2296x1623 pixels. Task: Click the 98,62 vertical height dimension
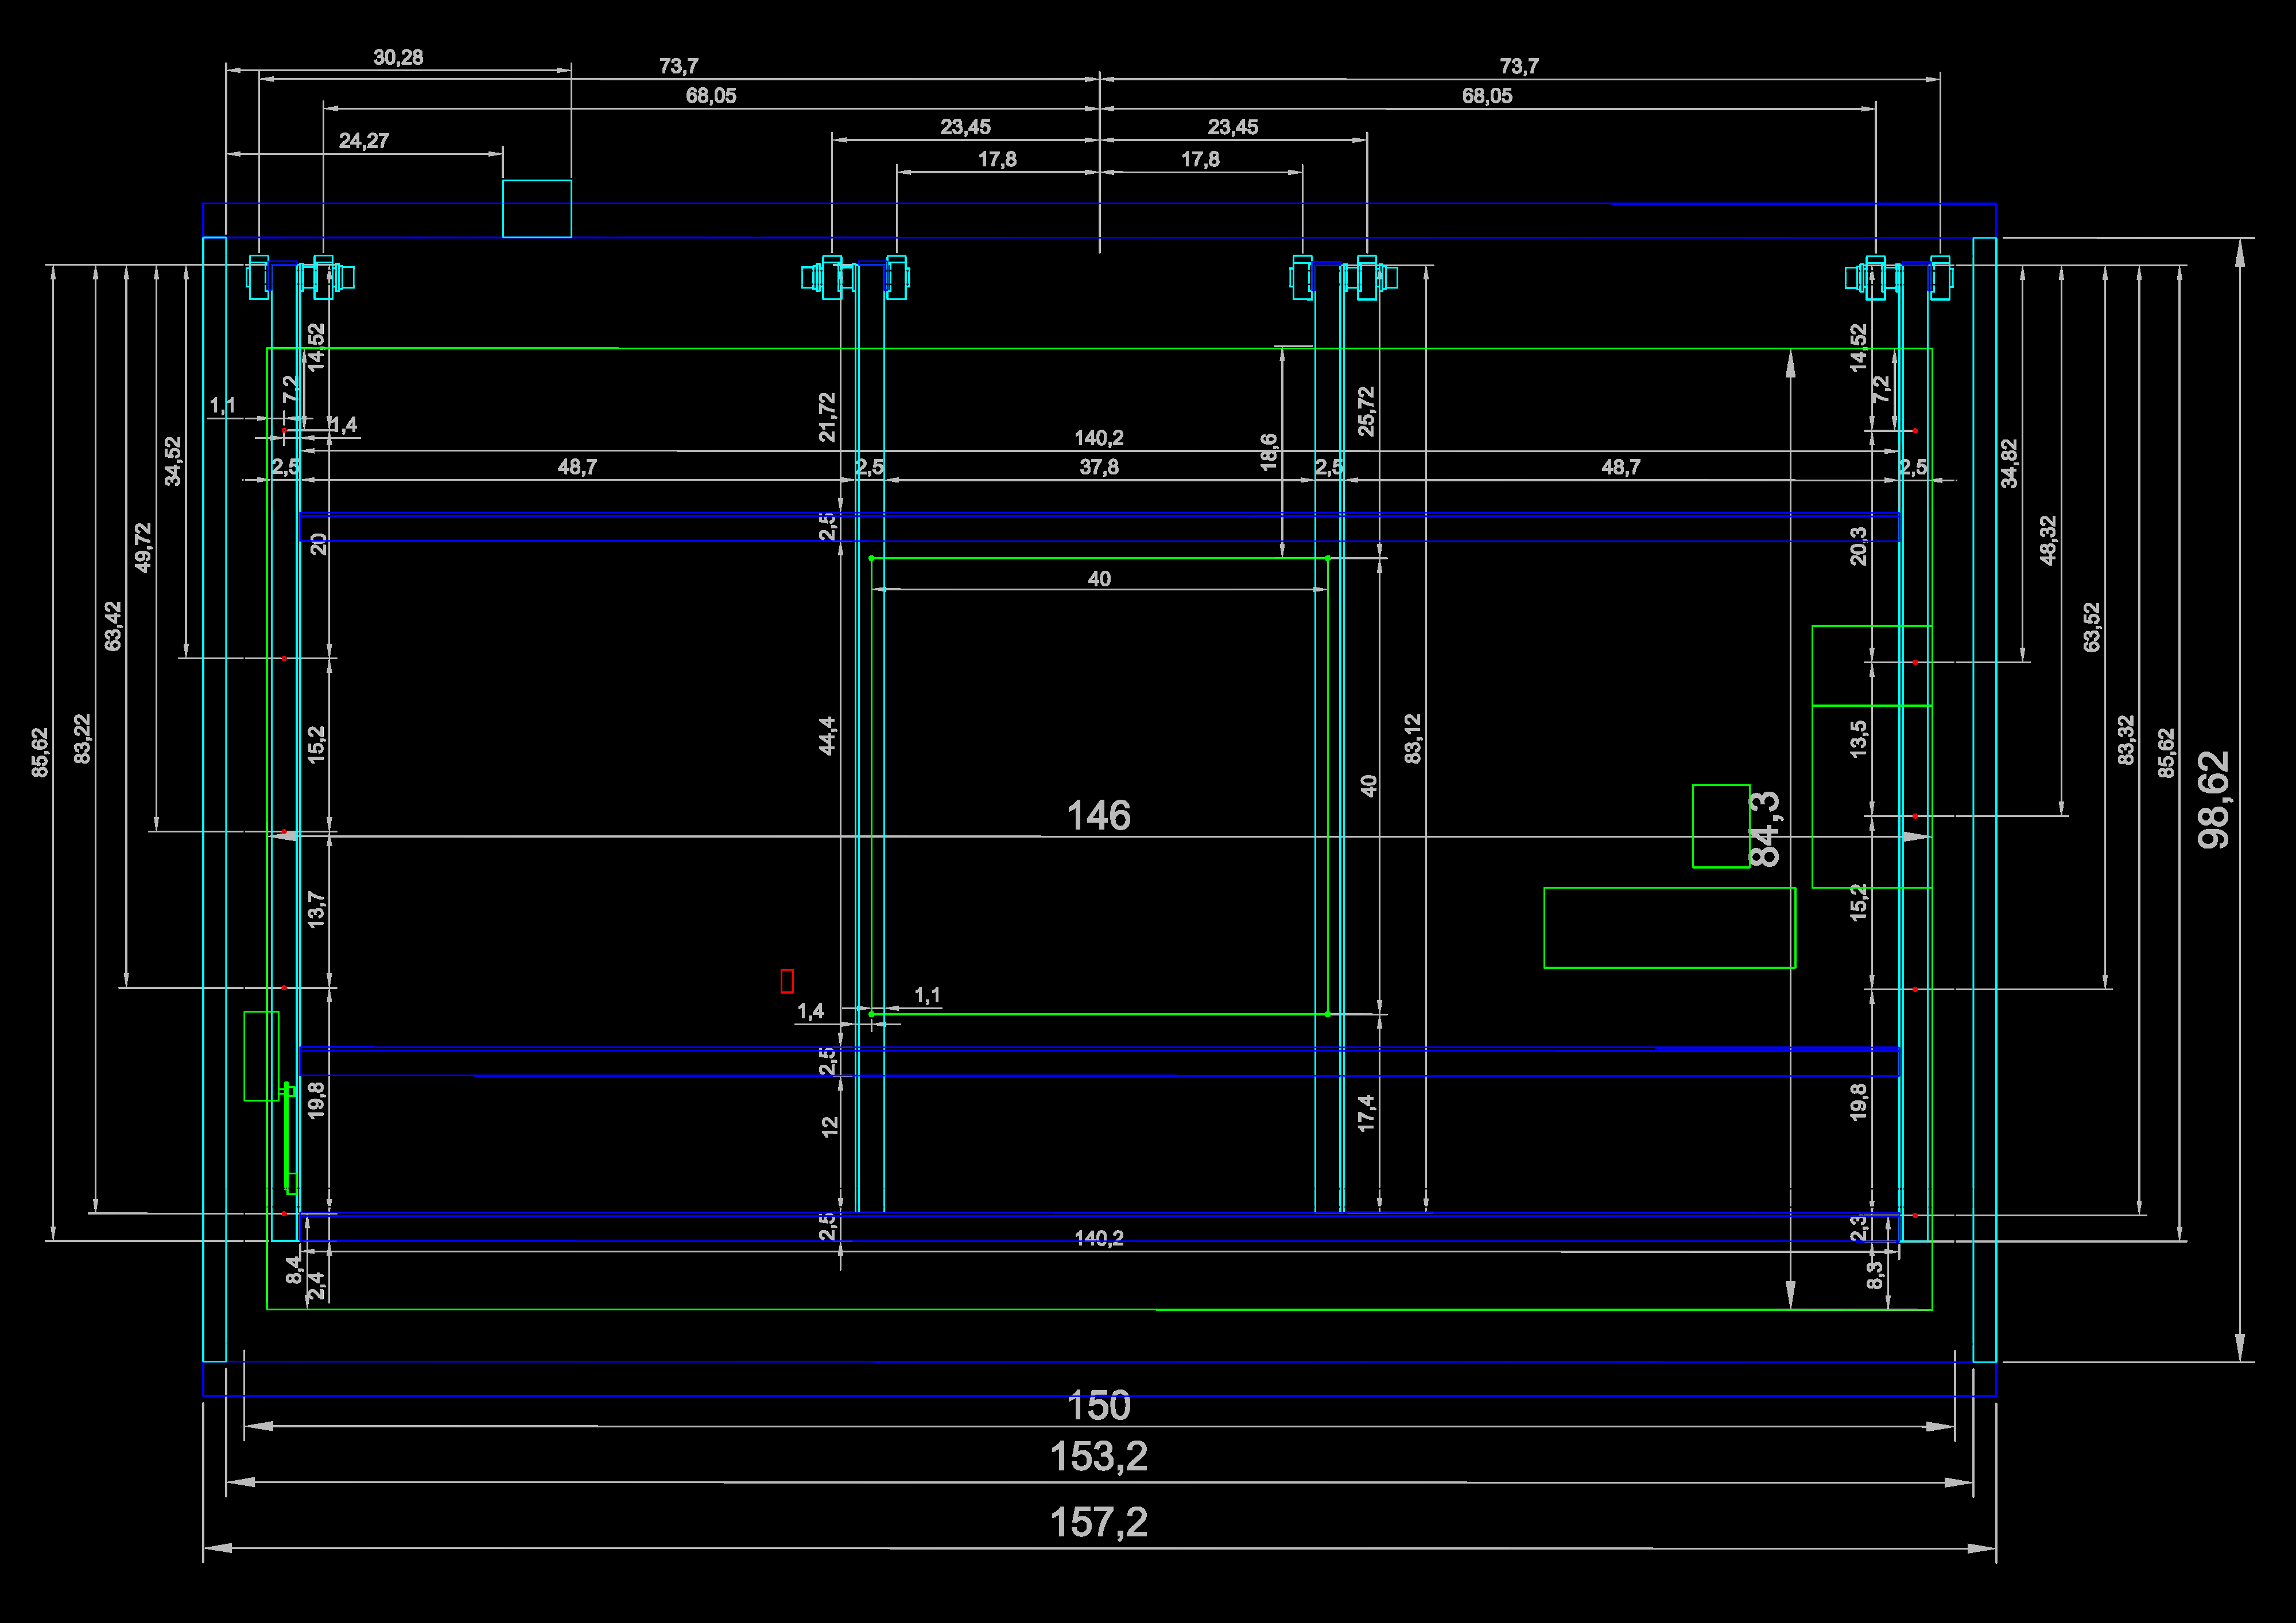click(2213, 800)
